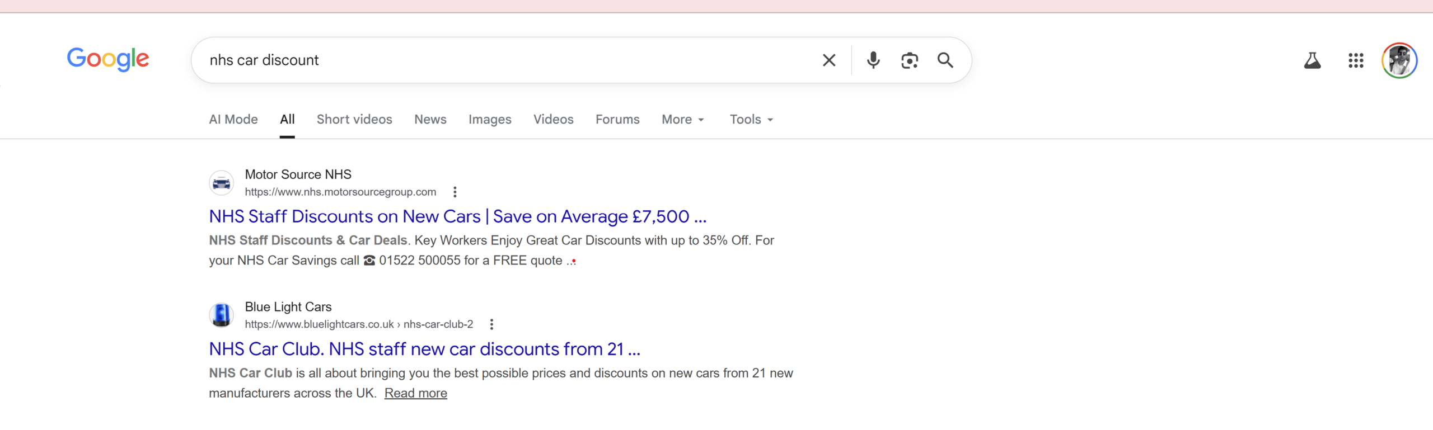Open more options for Motor Source NHS result

pos(455,192)
